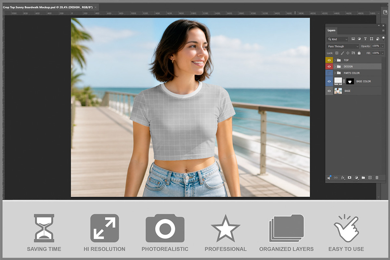Hide the TOP group layer
This screenshot has height=260, width=390.
[x=329, y=60]
